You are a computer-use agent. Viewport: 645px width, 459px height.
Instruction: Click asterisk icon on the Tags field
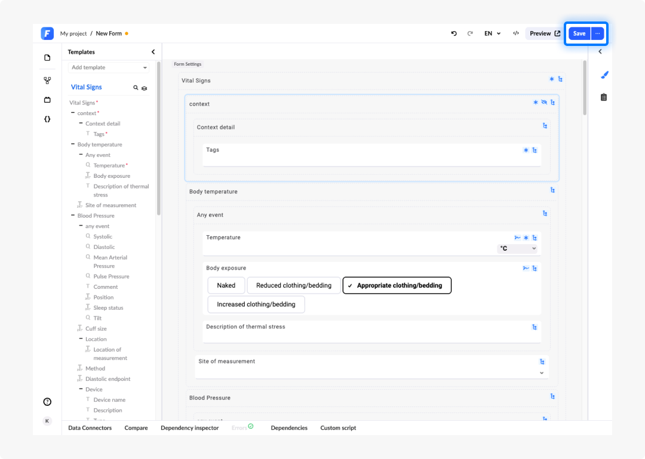[526, 150]
